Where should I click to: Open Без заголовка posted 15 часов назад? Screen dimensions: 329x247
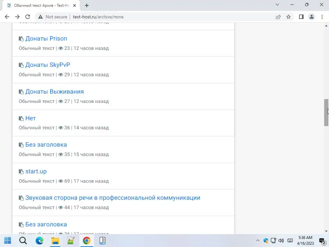pyautogui.click(x=46, y=145)
